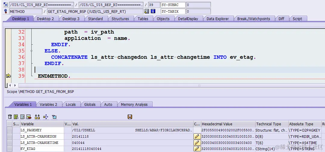
Task: Click the blue information icon beside method name
Action: click(153, 11)
